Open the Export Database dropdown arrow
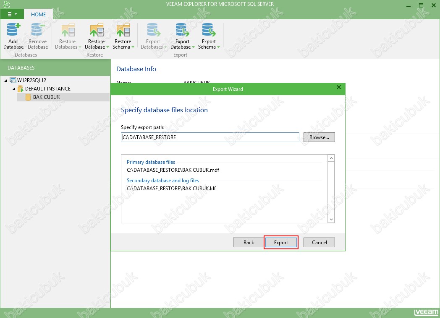Image resolution: width=440 pixels, height=318 pixels. 194,47
